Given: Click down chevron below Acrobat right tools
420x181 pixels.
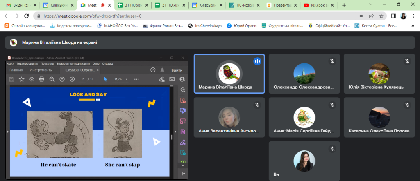Looking at the screenshot, I should pos(183,165).
